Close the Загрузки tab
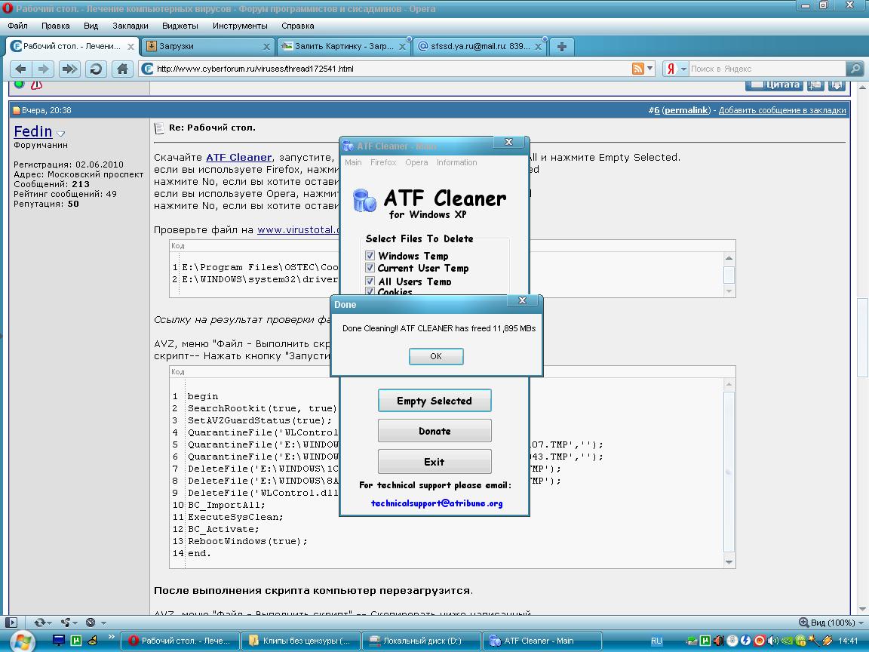Screen dimensions: 869x652 (x=266, y=47)
